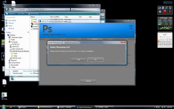This screenshot has width=174, height=109.
Task: Click the add gadget plus button on the sidebar
Action: click(165, 2)
